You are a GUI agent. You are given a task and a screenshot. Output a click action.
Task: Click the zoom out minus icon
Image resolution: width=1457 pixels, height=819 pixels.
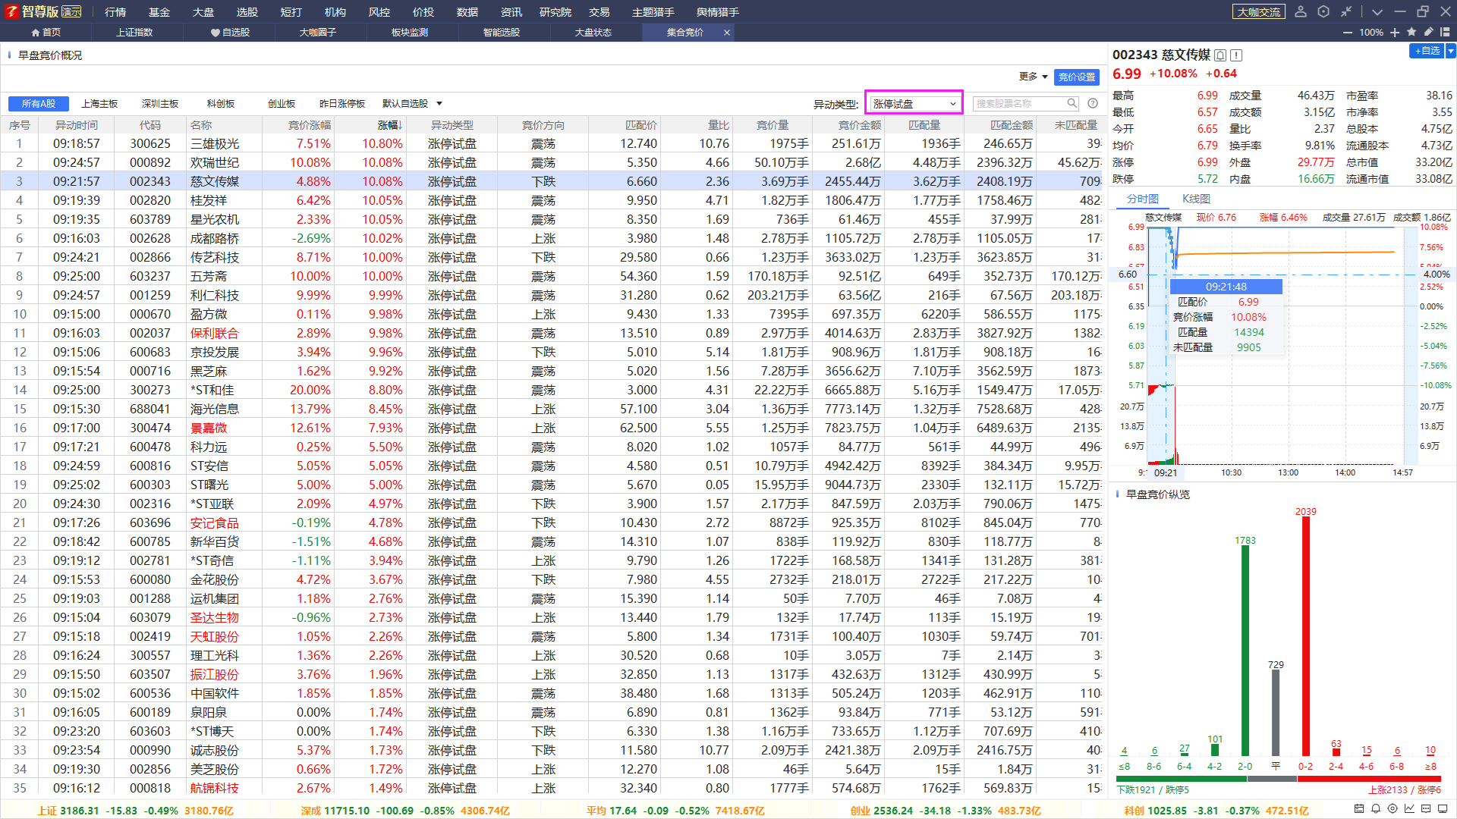click(x=1348, y=33)
